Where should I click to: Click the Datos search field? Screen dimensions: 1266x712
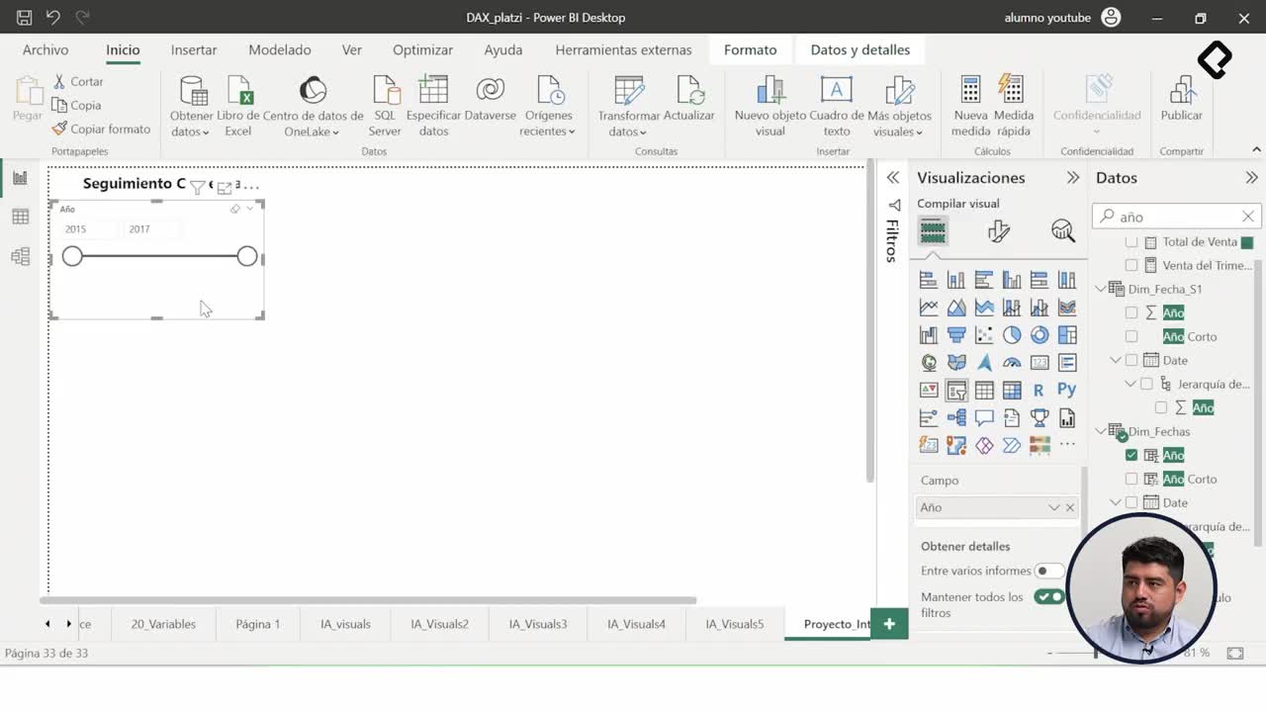(x=1177, y=217)
